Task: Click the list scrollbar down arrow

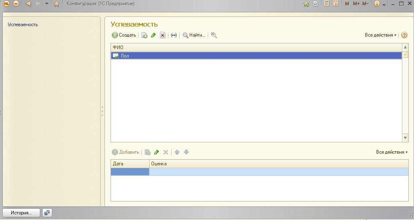Action: point(405,138)
